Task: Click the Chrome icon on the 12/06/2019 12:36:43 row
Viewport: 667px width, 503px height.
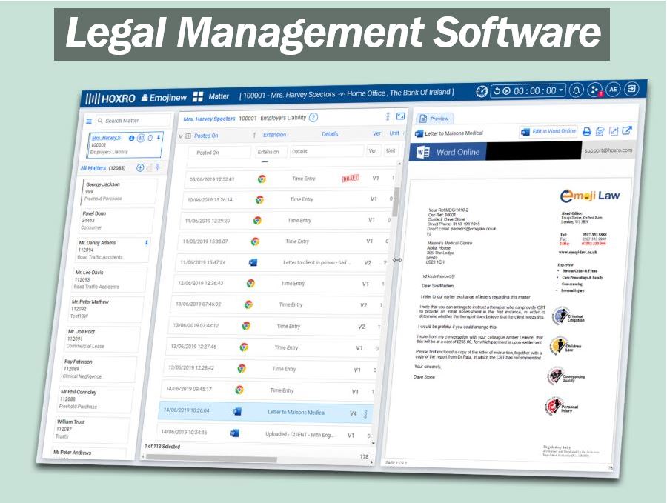Action: pos(250,283)
